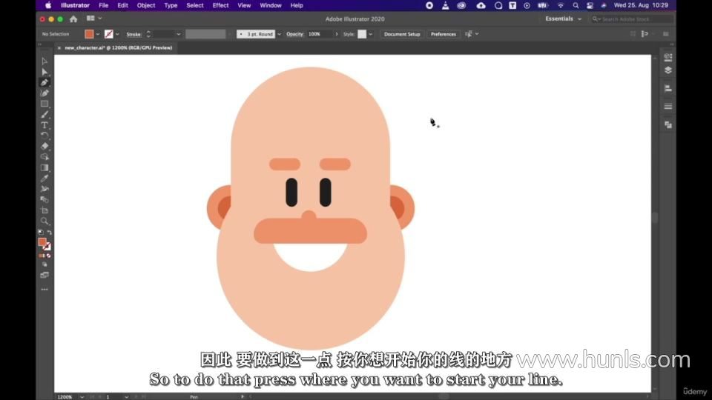Set the Color mode button under the swatches
The width and height of the screenshot is (712, 400).
pos(42,256)
